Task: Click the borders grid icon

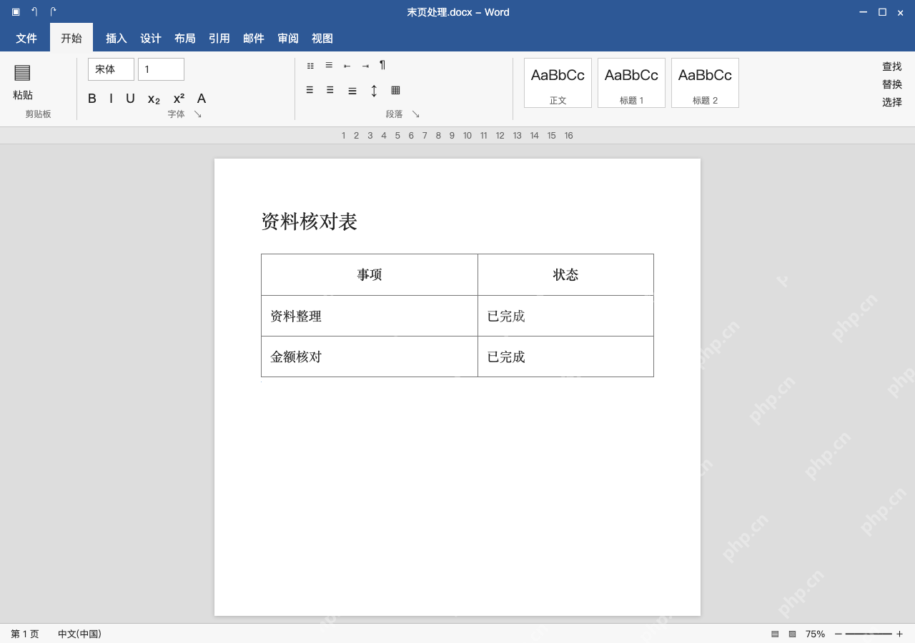Action: (395, 90)
